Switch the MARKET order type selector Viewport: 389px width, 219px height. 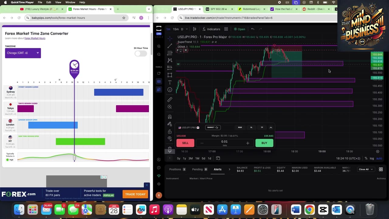212,127
